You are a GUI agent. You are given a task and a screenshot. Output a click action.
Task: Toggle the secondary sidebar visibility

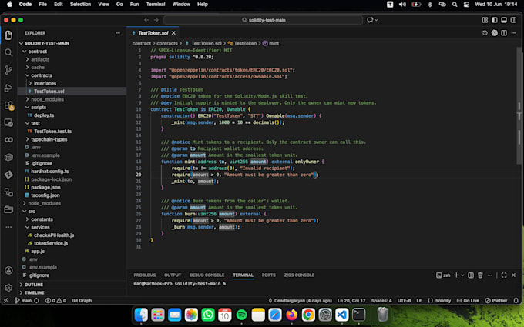click(513, 20)
